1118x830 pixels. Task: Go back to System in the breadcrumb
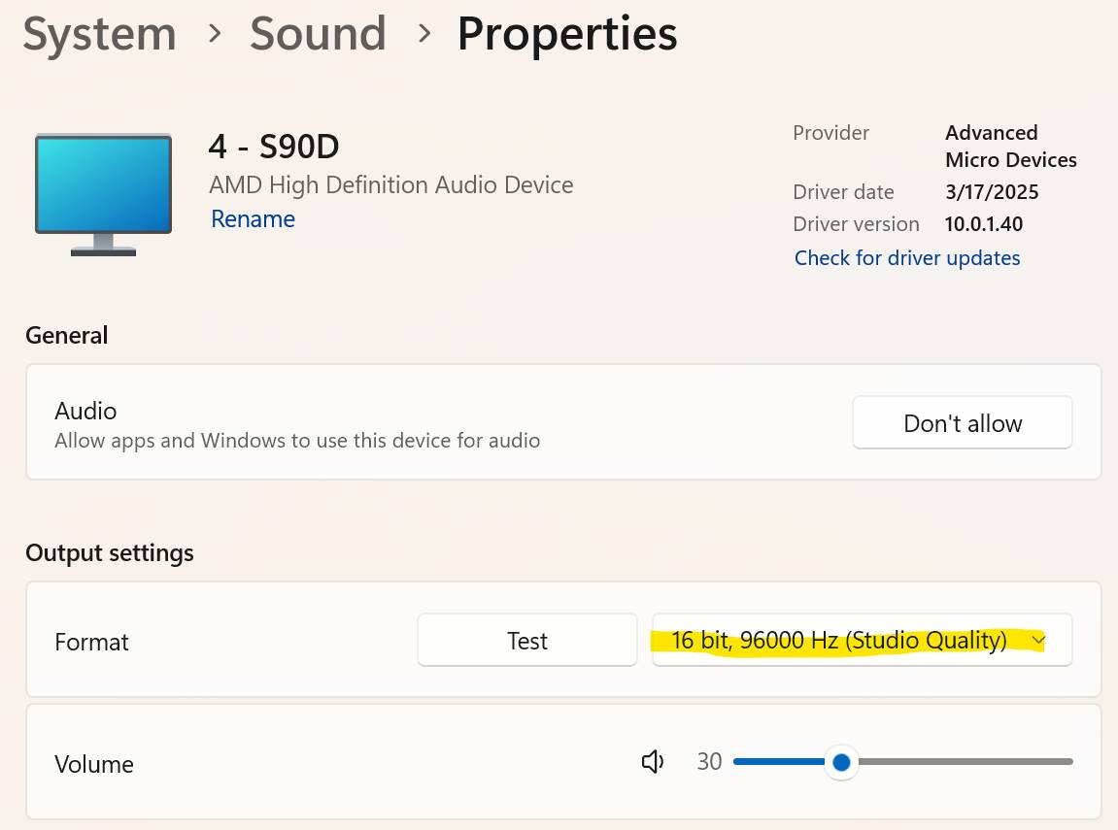[99, 33]
